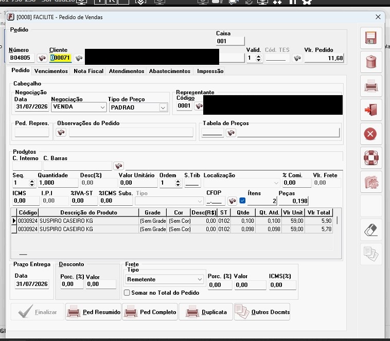Open Observações do Pedido lookup binoculars

(61, 132)
